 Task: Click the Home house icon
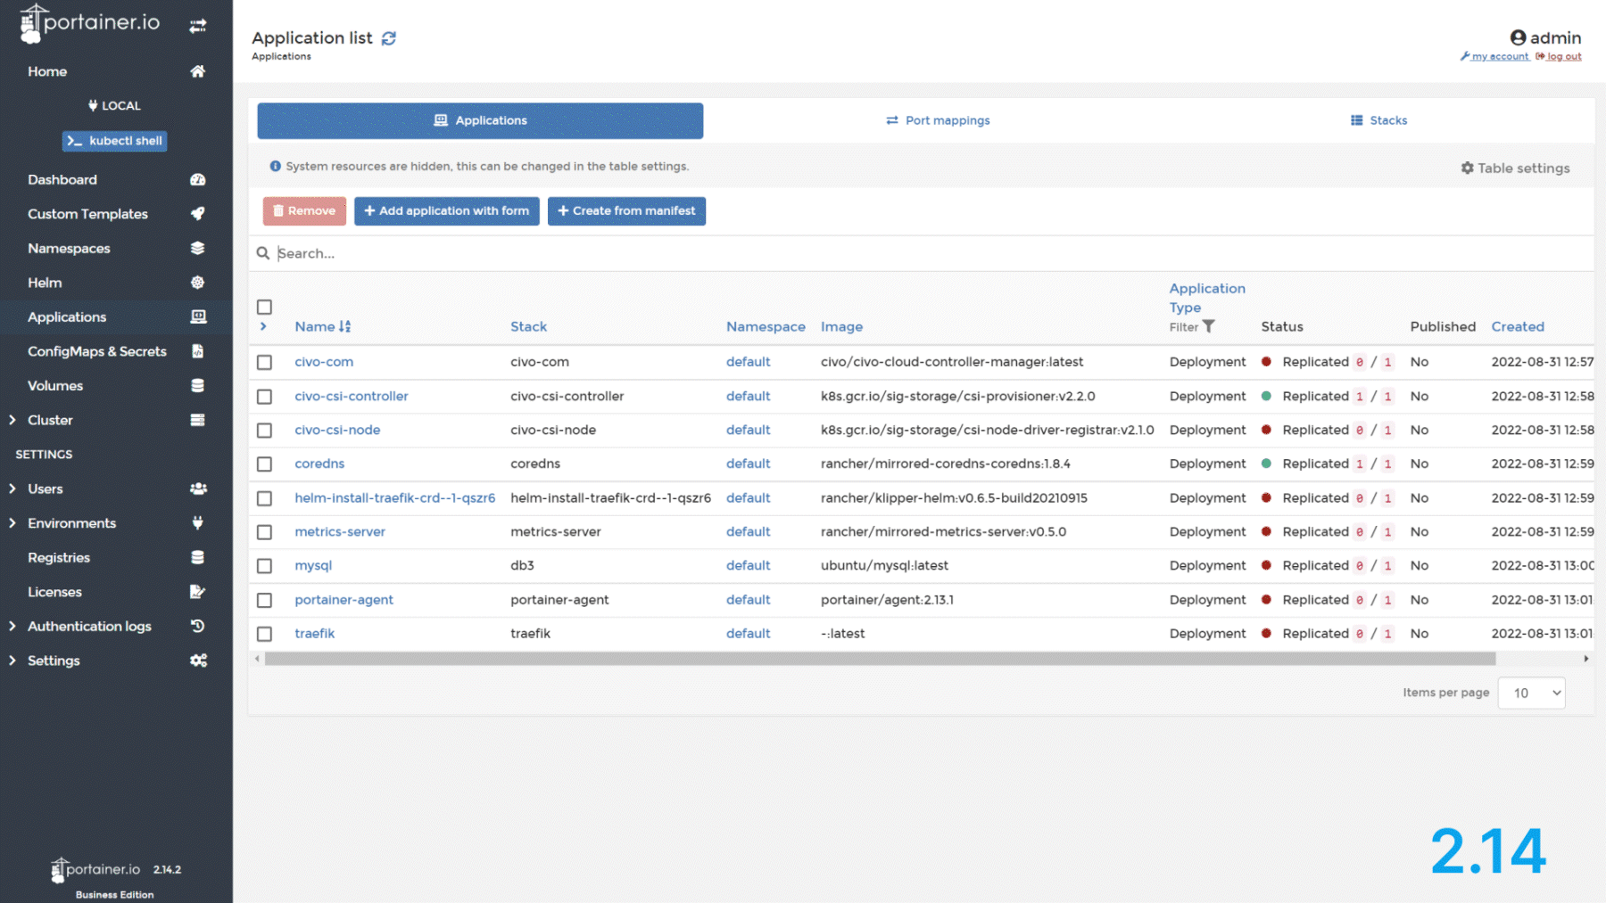pos(198,71)
